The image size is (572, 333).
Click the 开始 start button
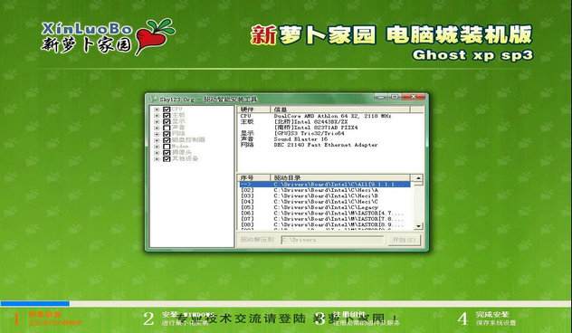pyautogui.click(x=404, y=240)
